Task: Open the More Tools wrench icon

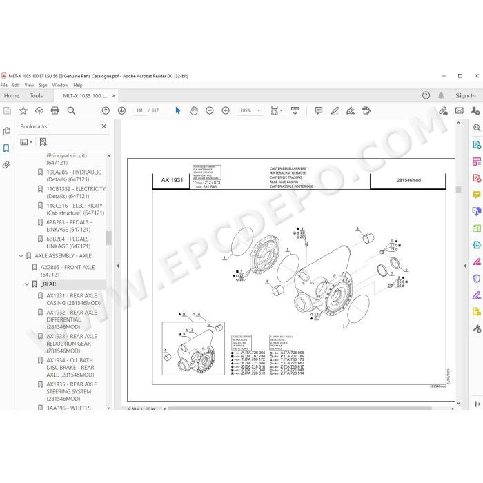Action: 477,328
